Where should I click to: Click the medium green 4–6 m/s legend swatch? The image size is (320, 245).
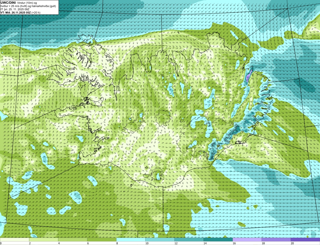pyautogui.click(x=73, y=239)
